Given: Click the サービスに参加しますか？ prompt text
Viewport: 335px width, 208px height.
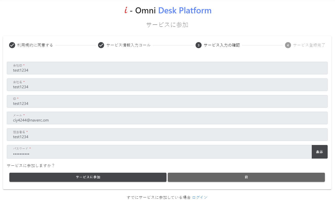Looking at the screenshot, I should [31, 166].
